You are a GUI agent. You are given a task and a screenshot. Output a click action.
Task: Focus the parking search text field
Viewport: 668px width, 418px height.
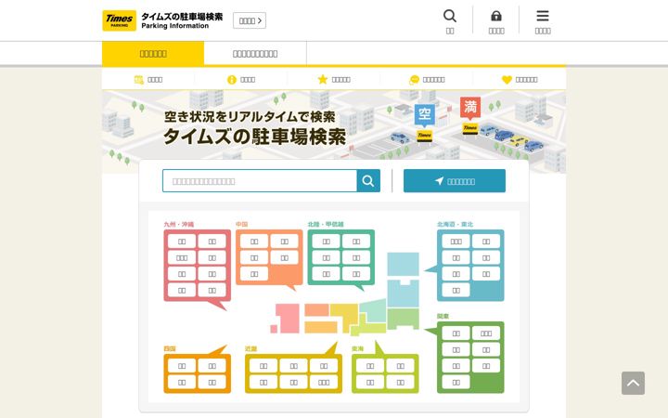(x=260, y=181)
